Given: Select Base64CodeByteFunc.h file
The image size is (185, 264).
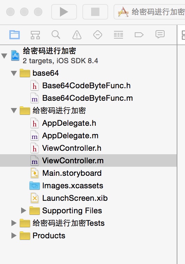Looking at the screenshot, I should [x=86, y=85].
